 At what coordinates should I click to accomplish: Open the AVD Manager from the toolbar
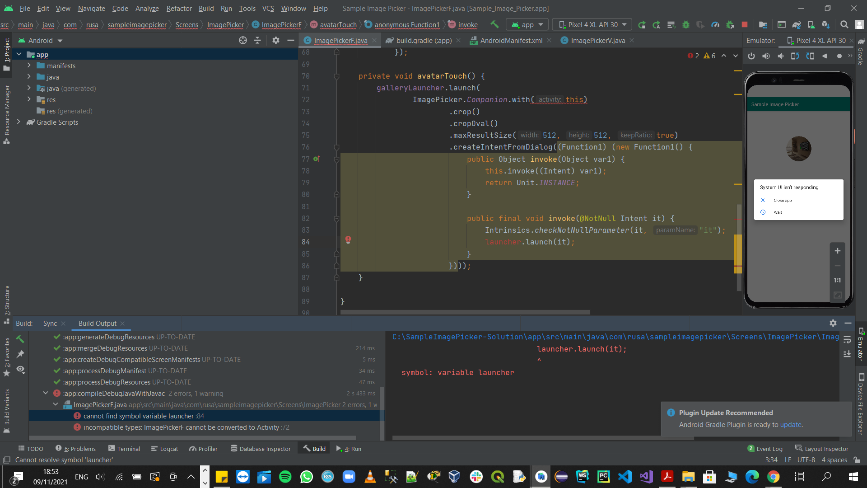pyautogui.click(x=811, y=25)
